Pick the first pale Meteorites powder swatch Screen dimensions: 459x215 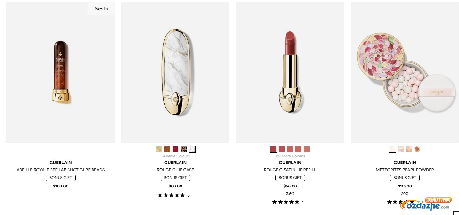392,149
